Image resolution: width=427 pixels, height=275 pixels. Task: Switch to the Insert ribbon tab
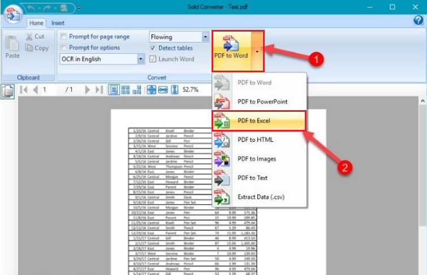click(58, 23)
